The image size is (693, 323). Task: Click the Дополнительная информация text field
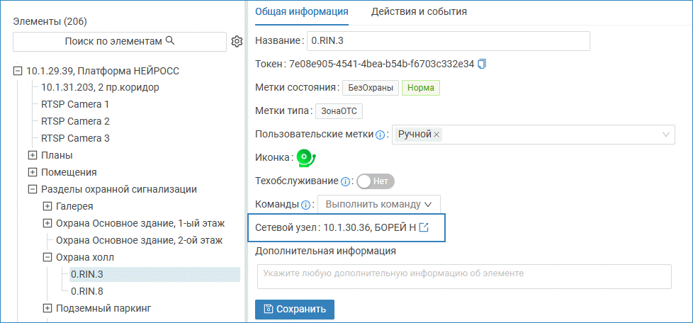pyautogui.click(x=463, y=276)
